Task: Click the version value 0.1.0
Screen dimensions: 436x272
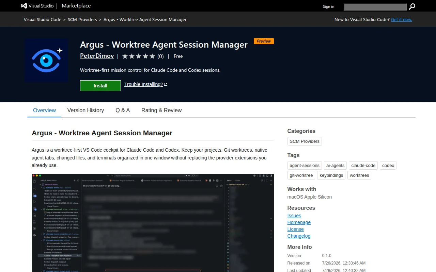Action: 327,256
